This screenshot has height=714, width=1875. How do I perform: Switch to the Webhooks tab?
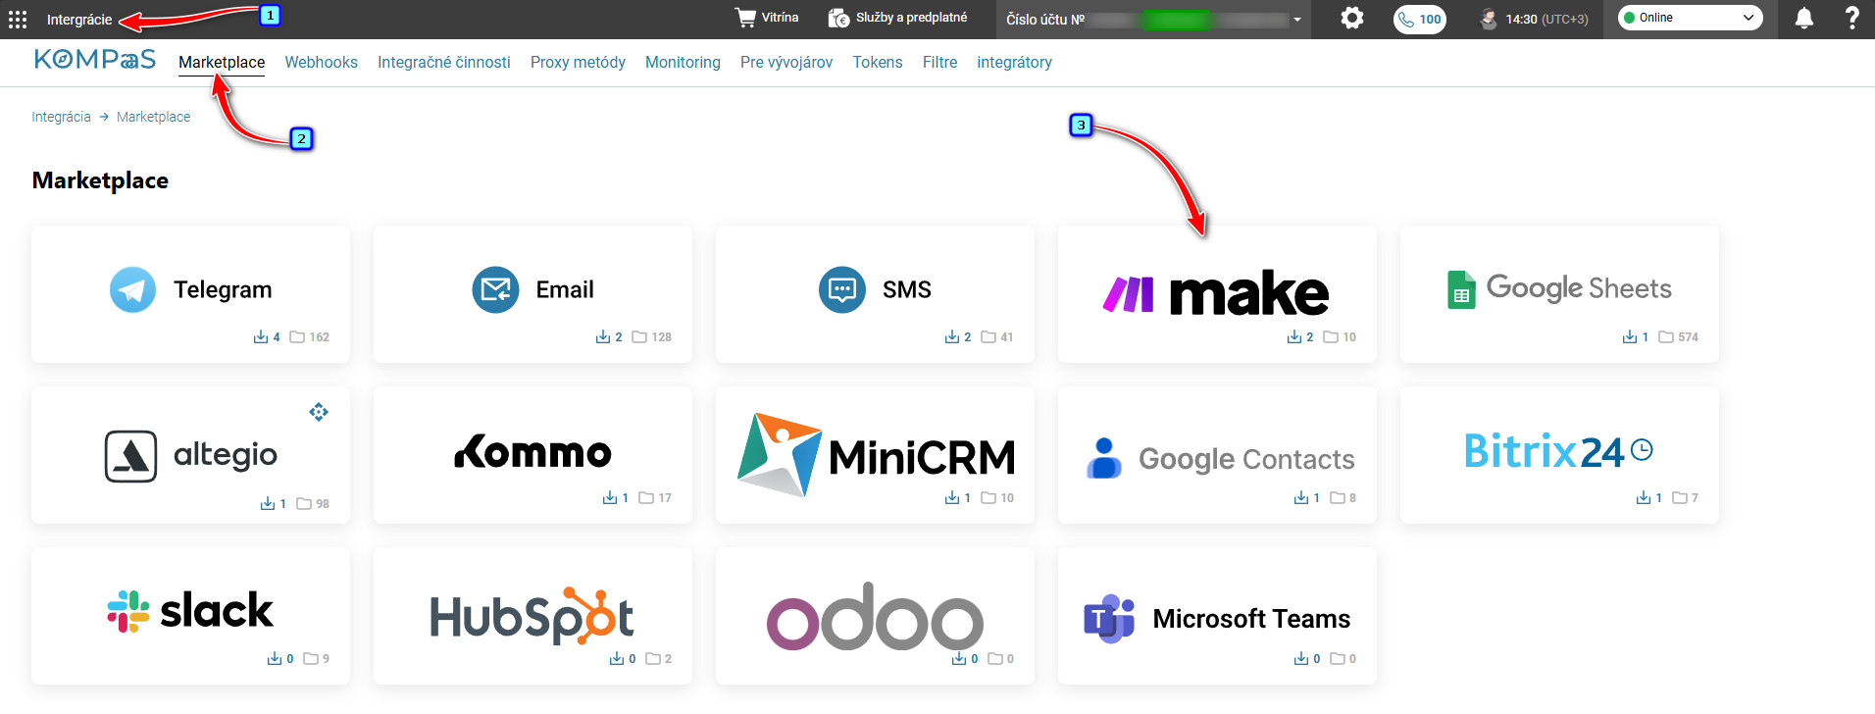pos(321,62)
